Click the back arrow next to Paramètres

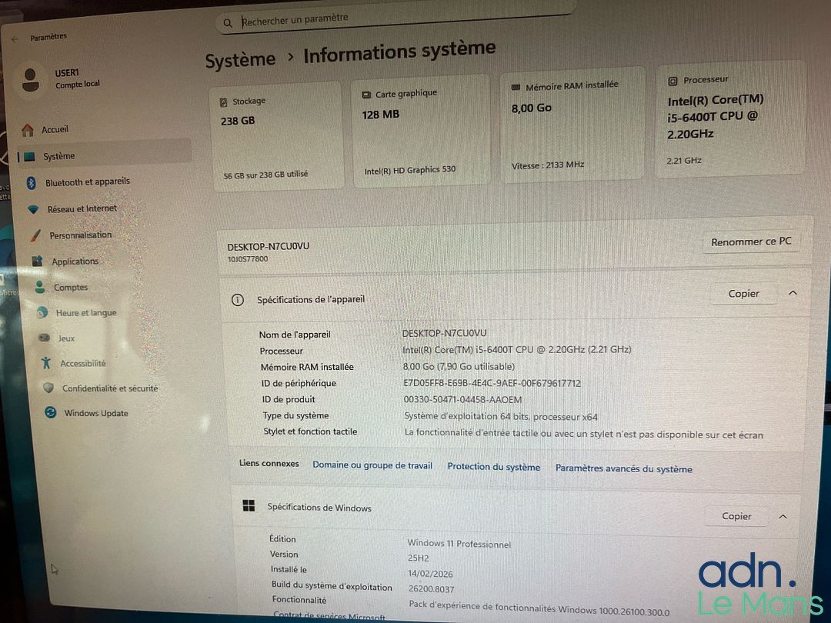tap(15, 39)
